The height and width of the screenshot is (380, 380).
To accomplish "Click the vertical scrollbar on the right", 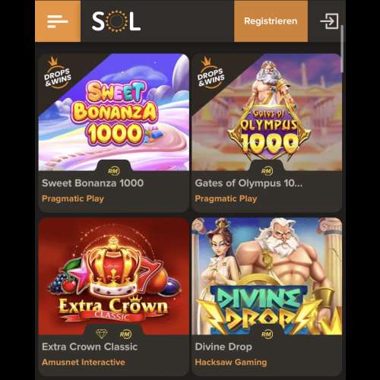I will 343,48.
